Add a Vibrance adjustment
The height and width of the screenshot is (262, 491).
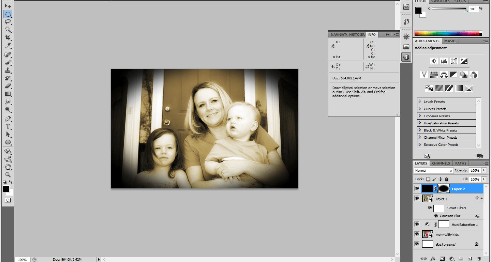(x=424, y=74)
